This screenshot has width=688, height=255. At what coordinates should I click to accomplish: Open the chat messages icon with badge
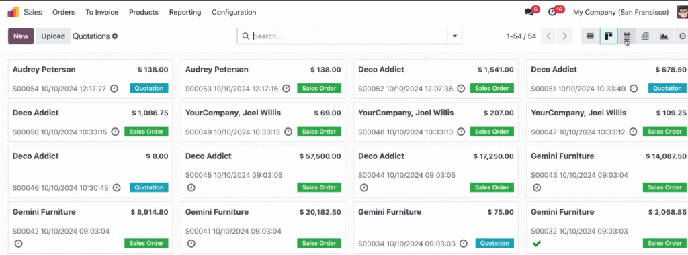pos(531,12)
